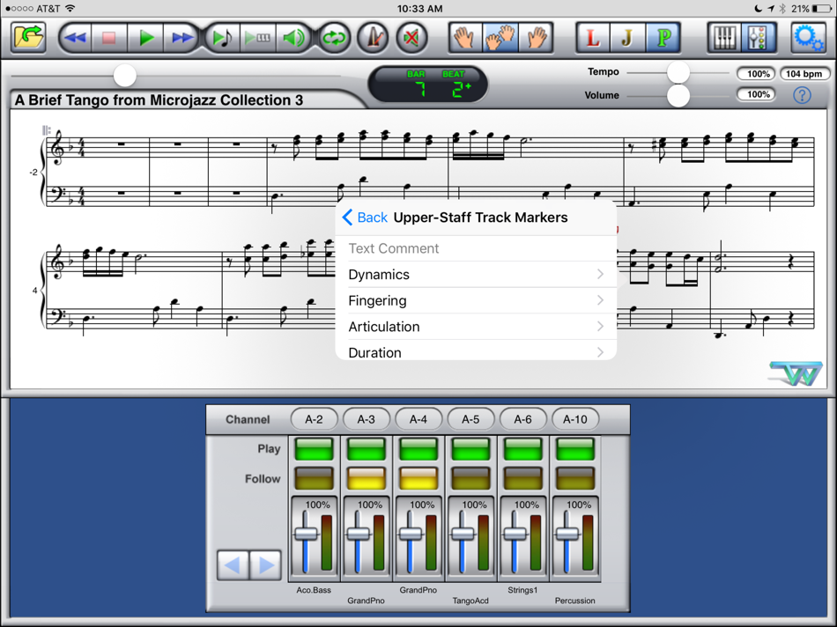Click the Volume slider knob
This screenshot has width=837, height=627.
coord(678,95)
